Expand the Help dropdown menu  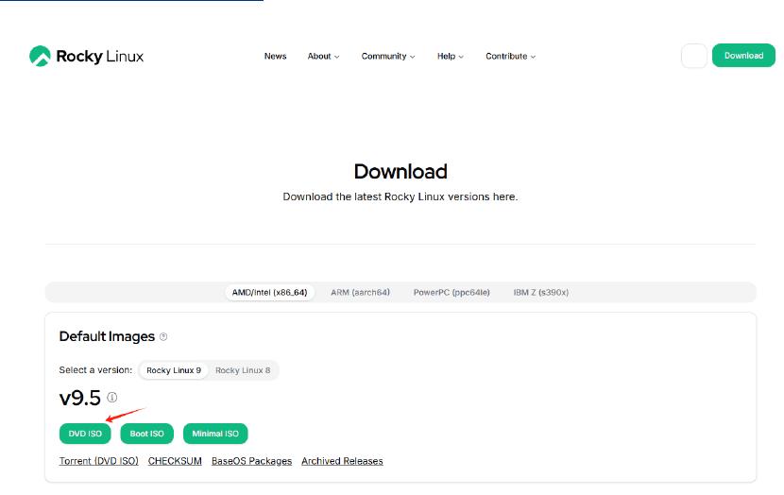click(x=450, y=56)
